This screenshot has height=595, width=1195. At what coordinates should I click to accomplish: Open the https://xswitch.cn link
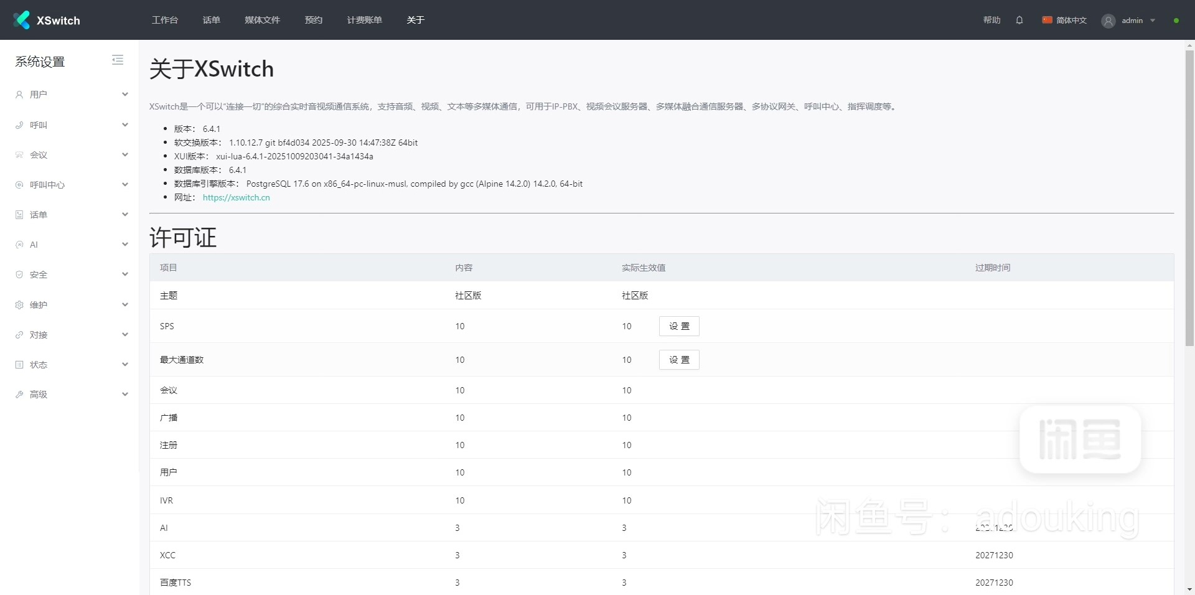[236, 197]
